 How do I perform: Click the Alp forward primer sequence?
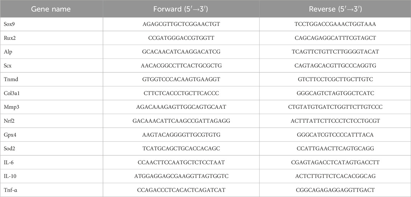181,52
